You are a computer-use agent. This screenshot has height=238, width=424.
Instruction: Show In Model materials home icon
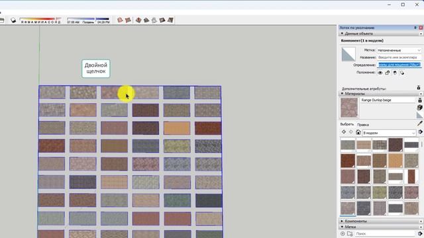coord(358,132)
